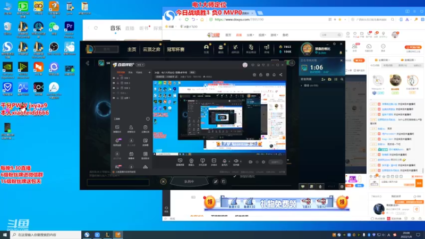Screen dimensions: 425x239
Task: Open the gear settings icon in streaming tool bottom
Action: [263, 162]
